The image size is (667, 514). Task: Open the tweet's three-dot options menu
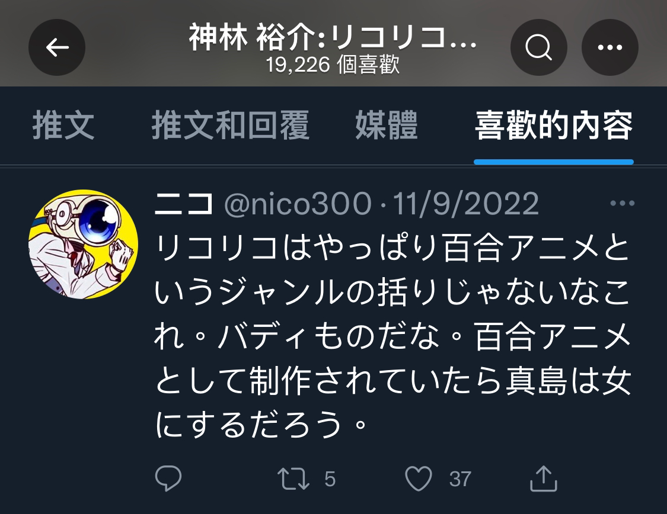pyautogui.click(x=622, y=203)
